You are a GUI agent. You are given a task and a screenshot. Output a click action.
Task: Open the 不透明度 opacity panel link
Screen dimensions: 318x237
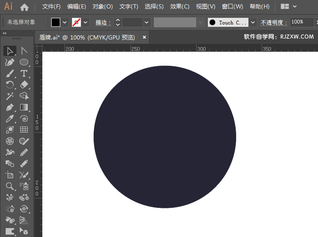pyautogui.click(x=274, y=23)
